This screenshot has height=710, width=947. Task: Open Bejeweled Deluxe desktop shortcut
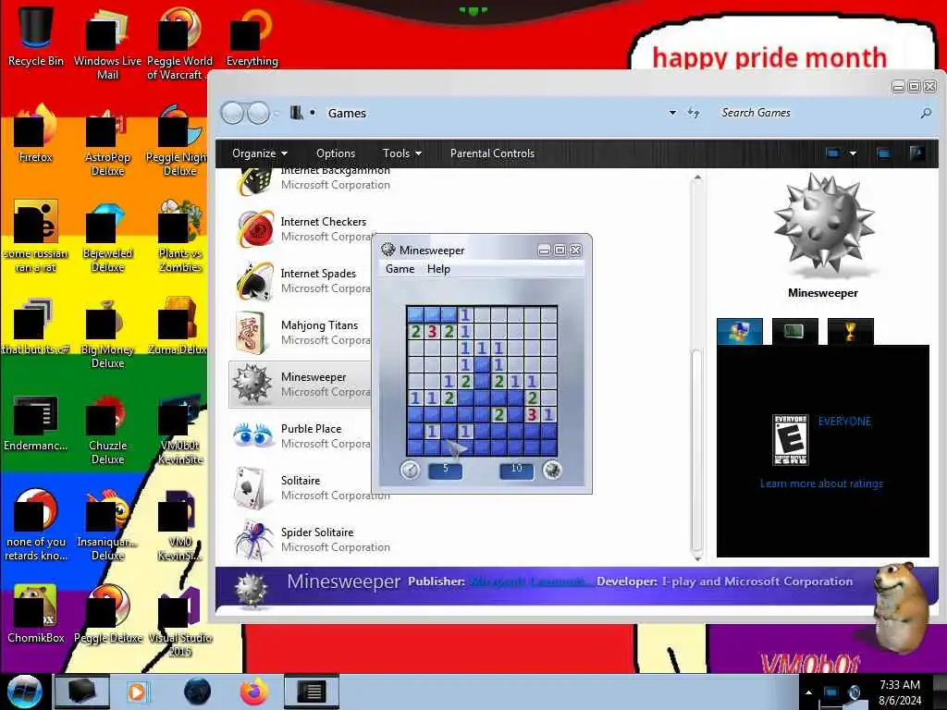click(107, 238)
